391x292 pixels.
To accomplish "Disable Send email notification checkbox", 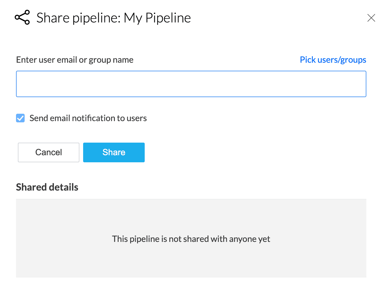I will (20, 118).
